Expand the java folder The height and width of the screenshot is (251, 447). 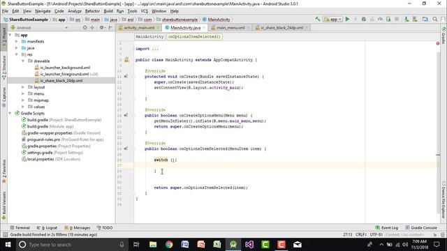coord(17,48)
